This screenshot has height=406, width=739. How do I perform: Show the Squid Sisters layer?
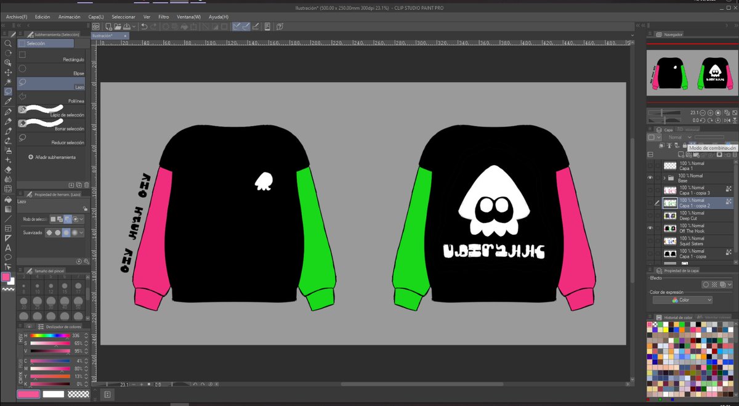coord(651,240)
